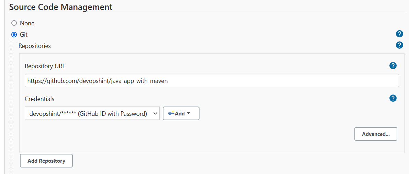This screenshot has height=174, width=409.
Task: Show help for Repository URL field
Action: pyautogui.click(x=393, y=66)
